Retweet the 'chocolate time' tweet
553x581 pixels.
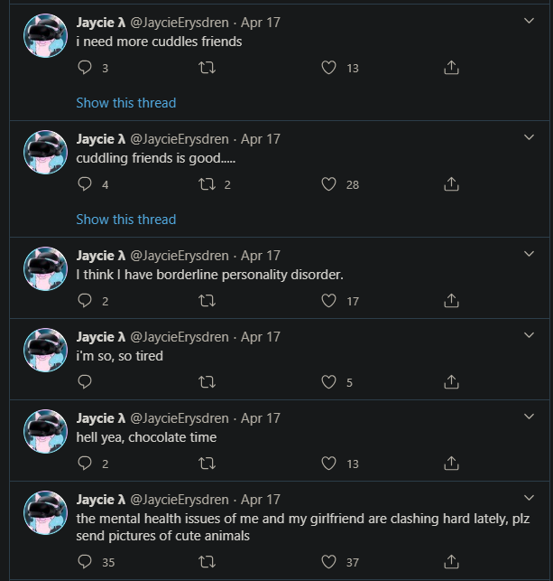coord(207,464)
